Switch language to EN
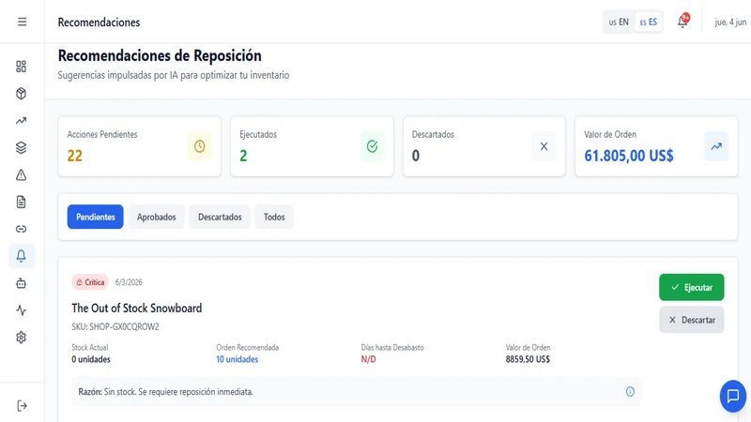The image size is (751, 422). pos(619,22)
